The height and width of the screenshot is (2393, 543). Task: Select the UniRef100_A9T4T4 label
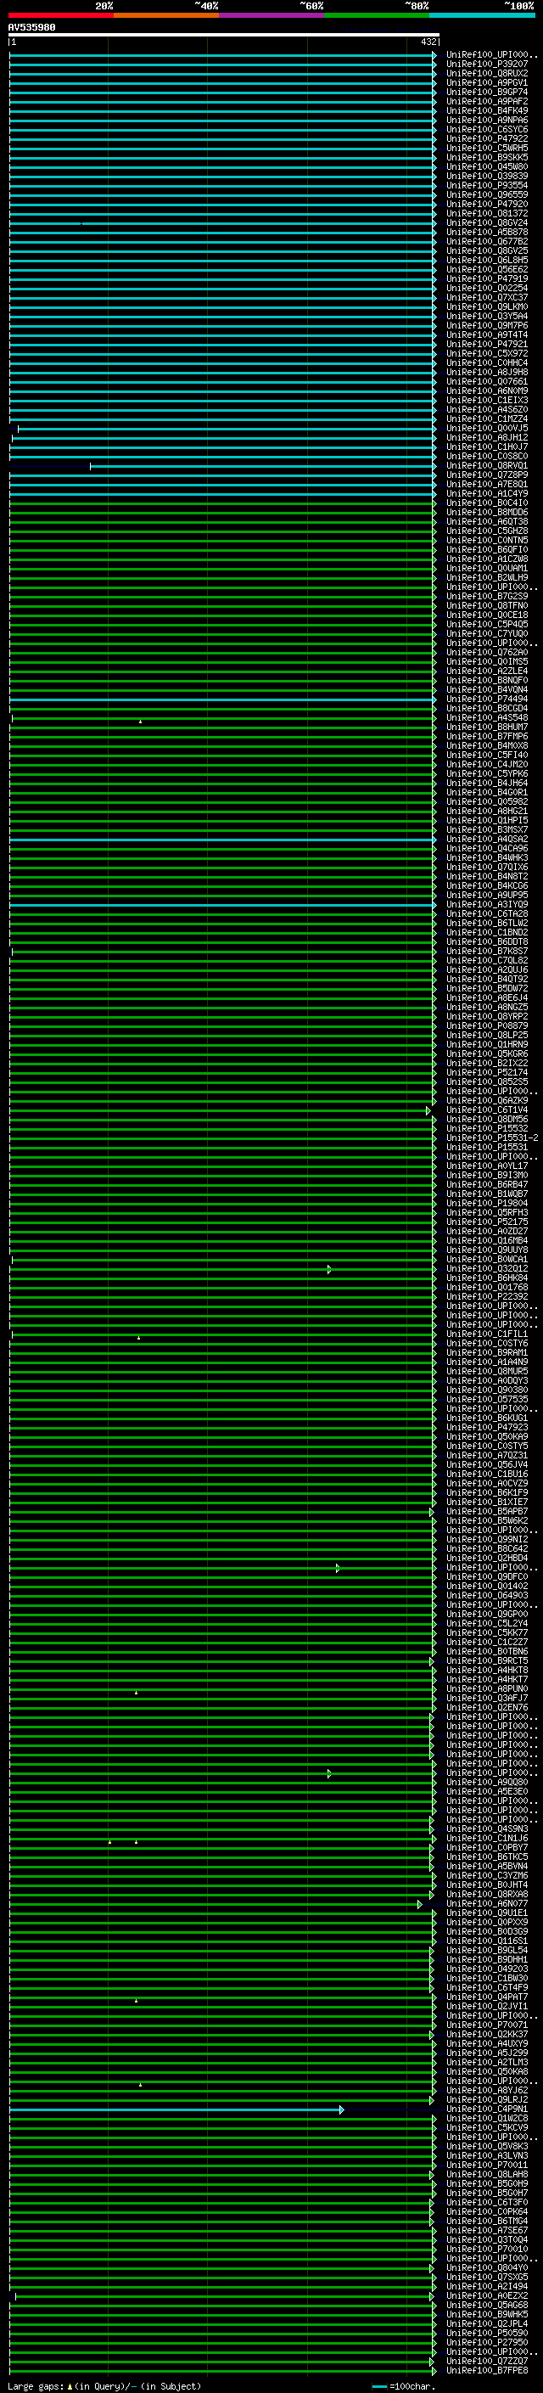[487, 334]
